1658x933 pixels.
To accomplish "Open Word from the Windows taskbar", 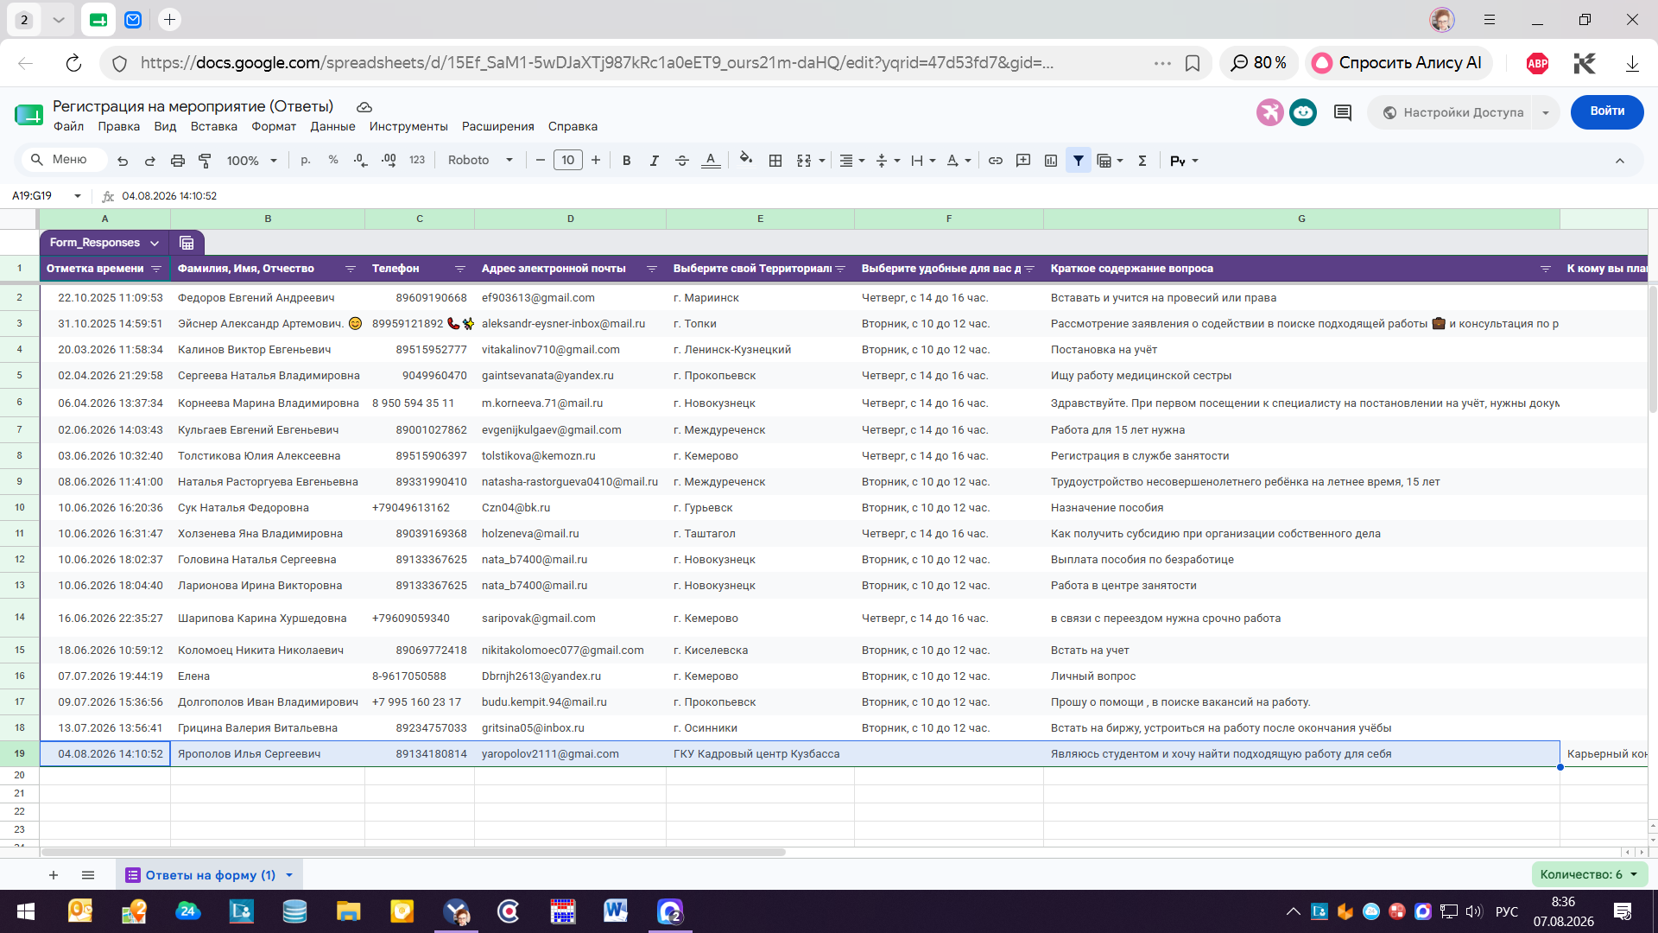I will (616, 911).
